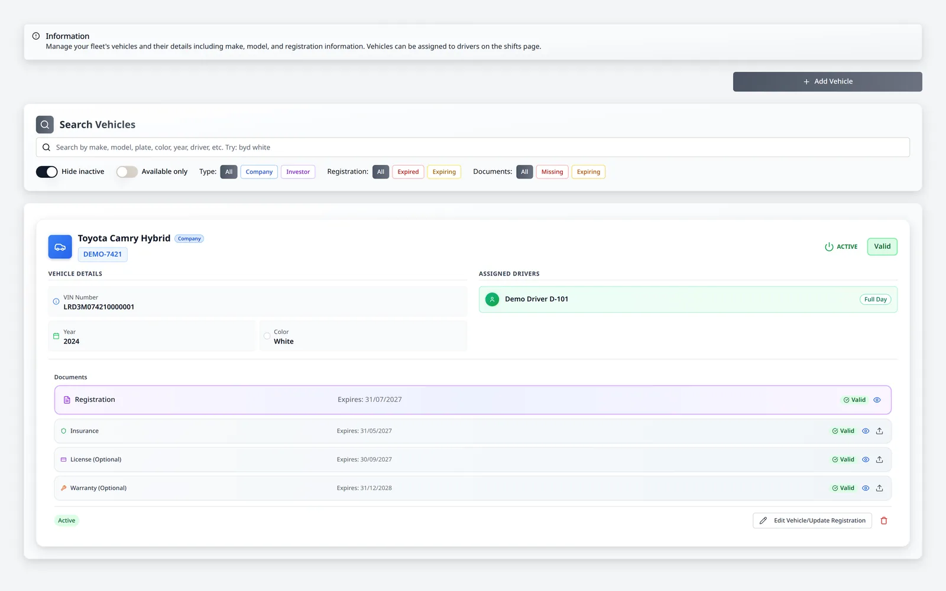Click the Insurance shield icon
This screenshot has width=946, height=591.
coord(63,431)
